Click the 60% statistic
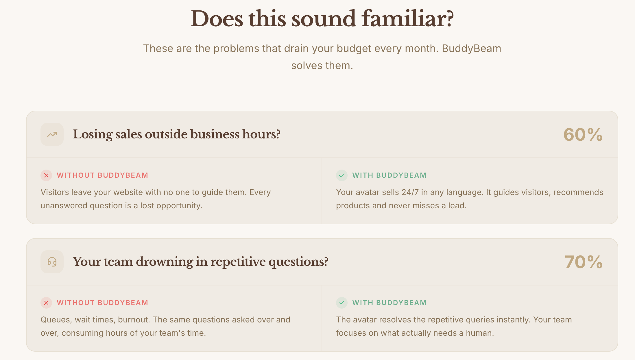This screenshot has height=360, width=635. [x=583, y=135]
